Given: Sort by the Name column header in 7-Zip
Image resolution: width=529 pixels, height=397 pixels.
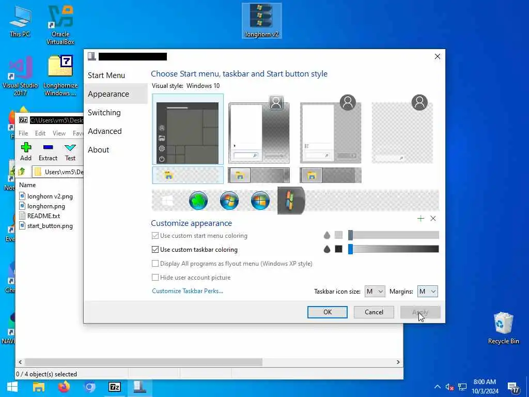Looking at the screenshot, I should point(27,185).
